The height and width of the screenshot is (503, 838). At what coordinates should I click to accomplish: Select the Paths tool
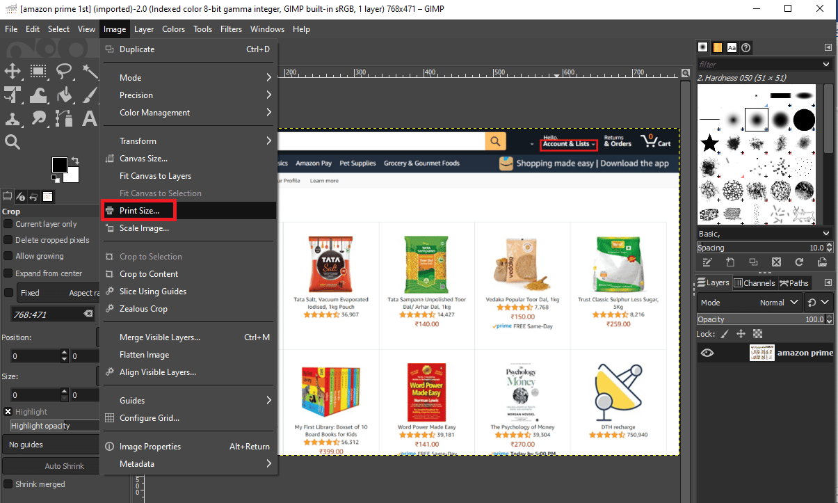tap(64, 118)
